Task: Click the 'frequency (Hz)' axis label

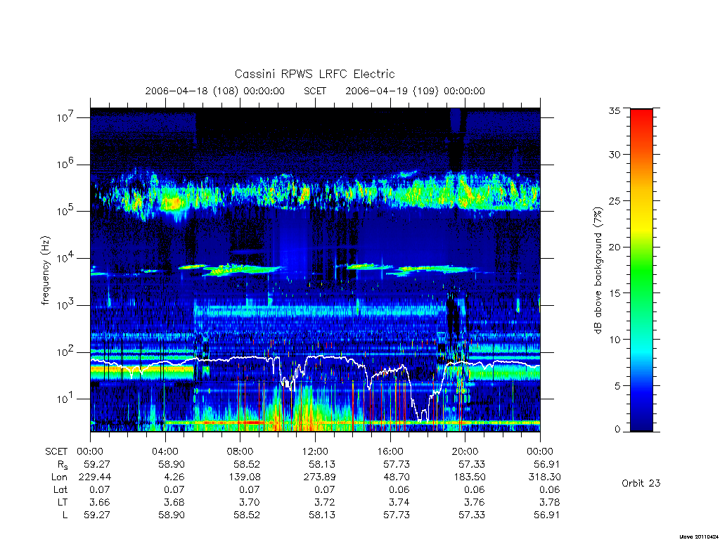Action: [45, 271]
